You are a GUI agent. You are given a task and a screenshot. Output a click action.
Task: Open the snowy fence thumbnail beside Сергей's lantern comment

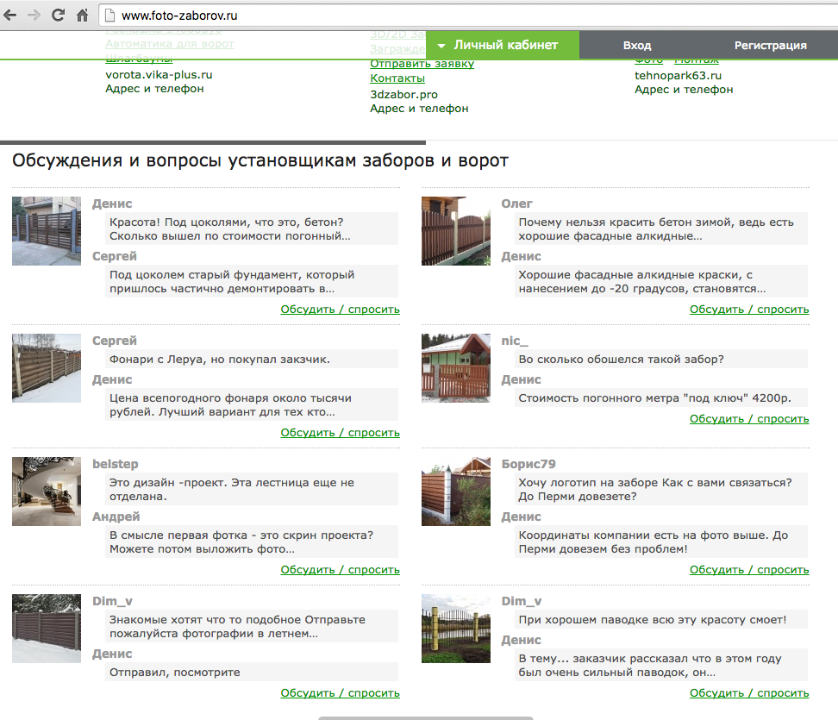pos(47,368)
